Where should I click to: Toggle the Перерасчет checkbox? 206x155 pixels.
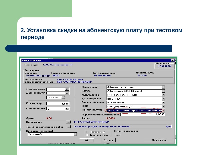click(x=87, y=132)
